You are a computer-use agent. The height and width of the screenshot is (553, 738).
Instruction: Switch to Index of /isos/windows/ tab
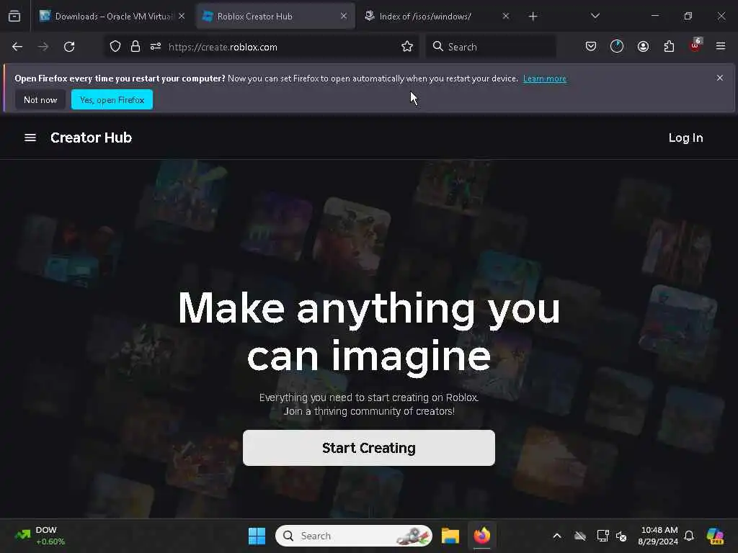pyautogui.click(x=437, y=17)
